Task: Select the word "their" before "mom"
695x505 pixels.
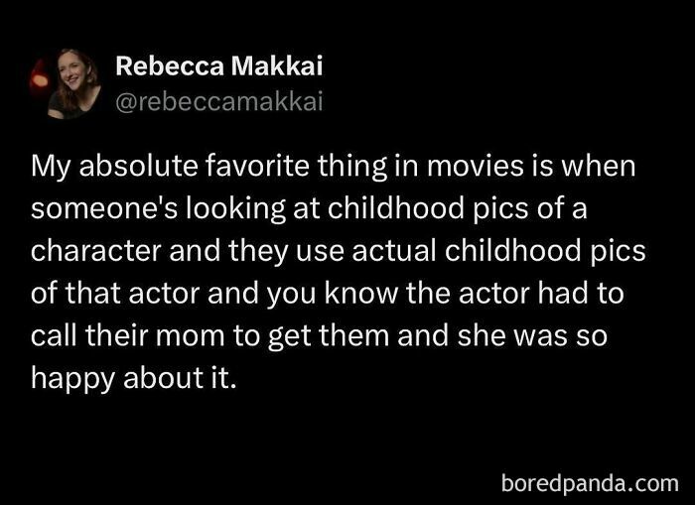Action: pyautogui.click(x=119, y=336)
